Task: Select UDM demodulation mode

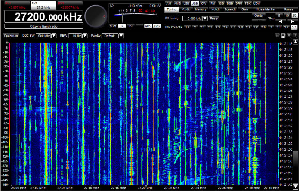Action: pyautogui.click(x=256, y=3)
